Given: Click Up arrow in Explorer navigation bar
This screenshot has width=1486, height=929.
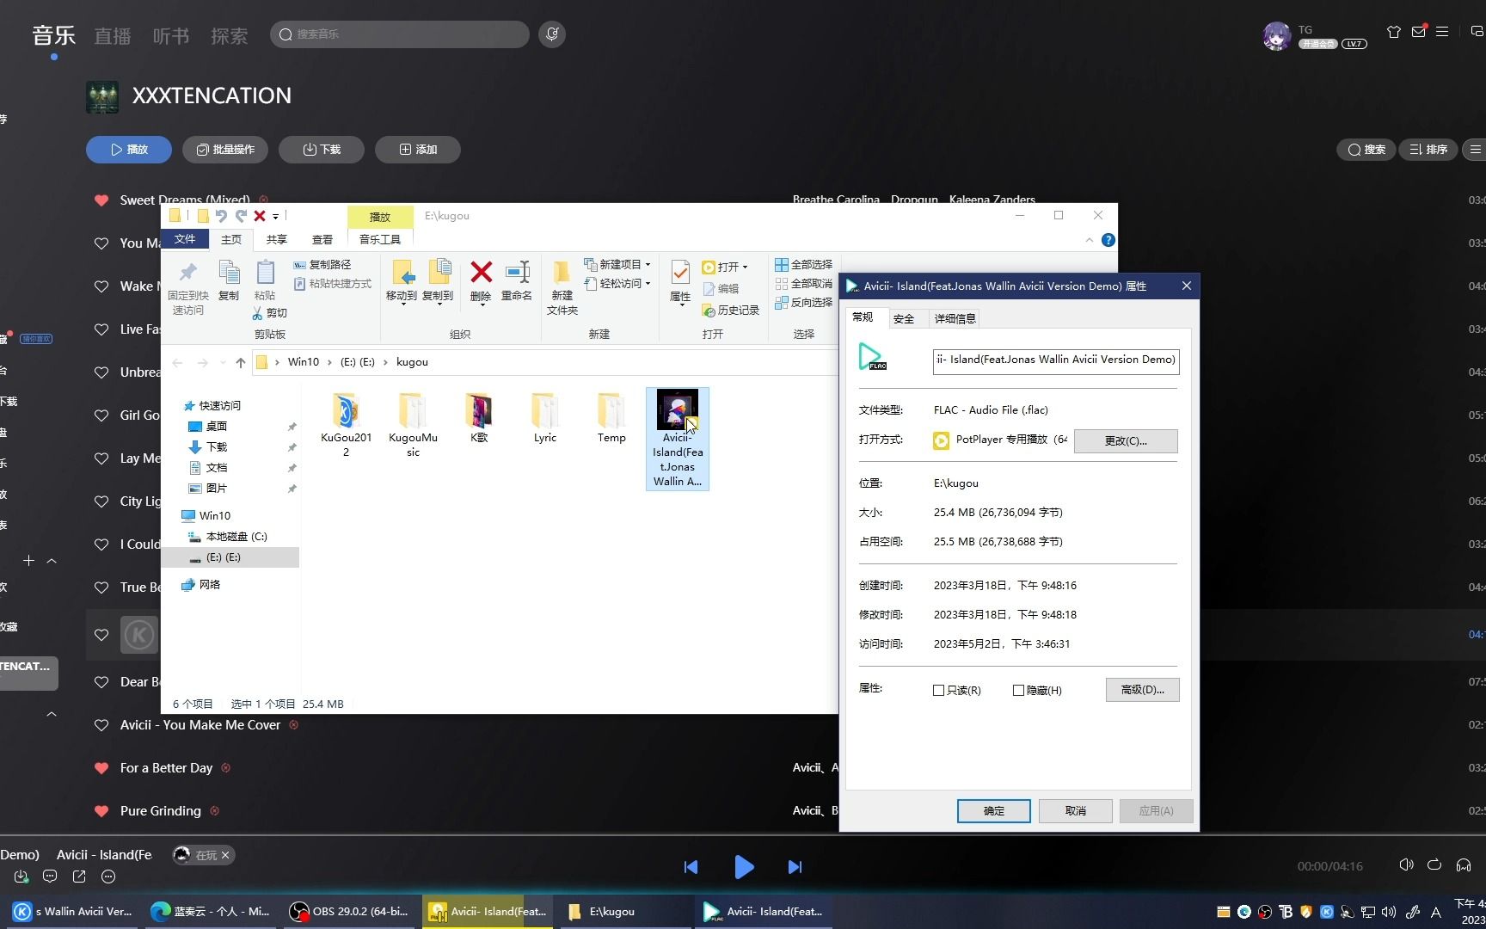Looking at the screenshot, I should pyautogui.click(x=241, y=362).
